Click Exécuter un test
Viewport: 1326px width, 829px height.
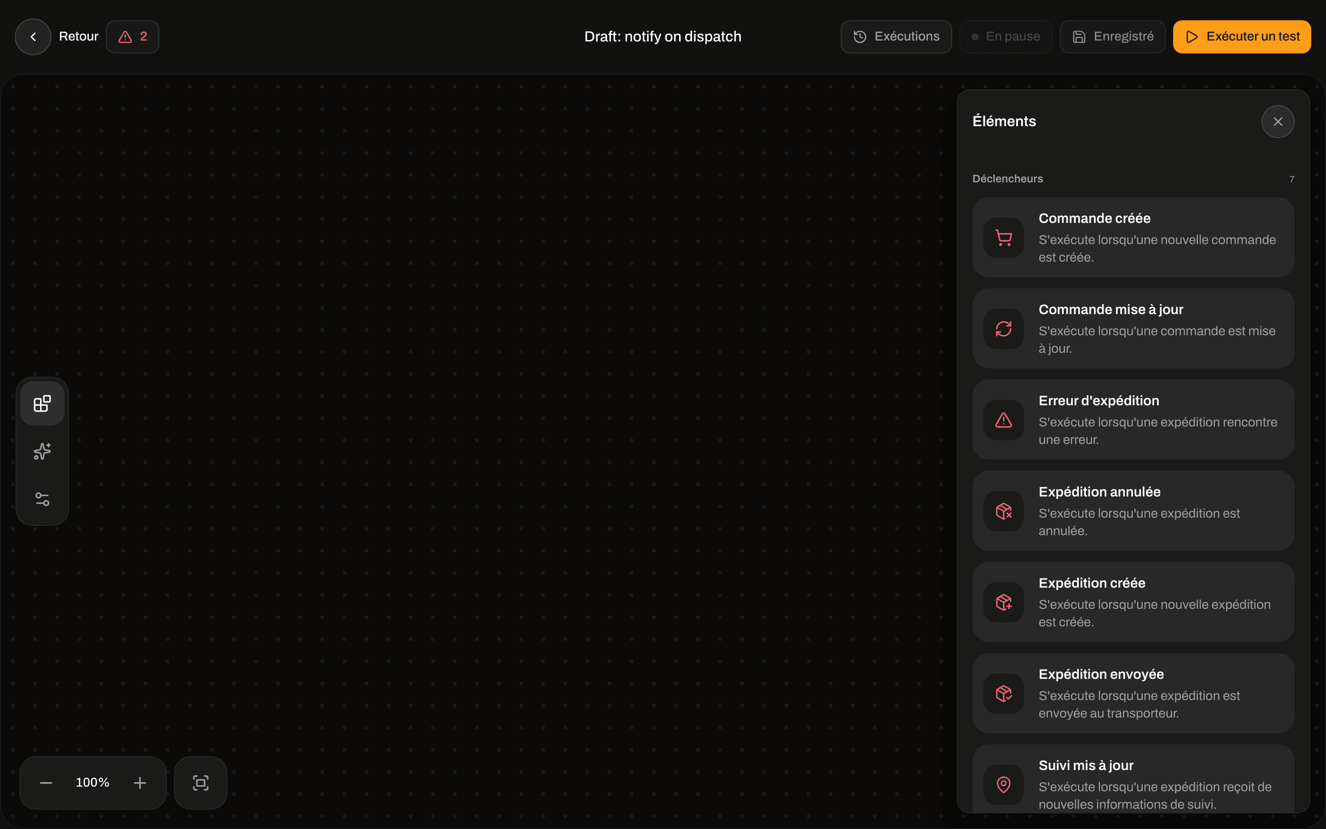click(x=1242, y=37)
